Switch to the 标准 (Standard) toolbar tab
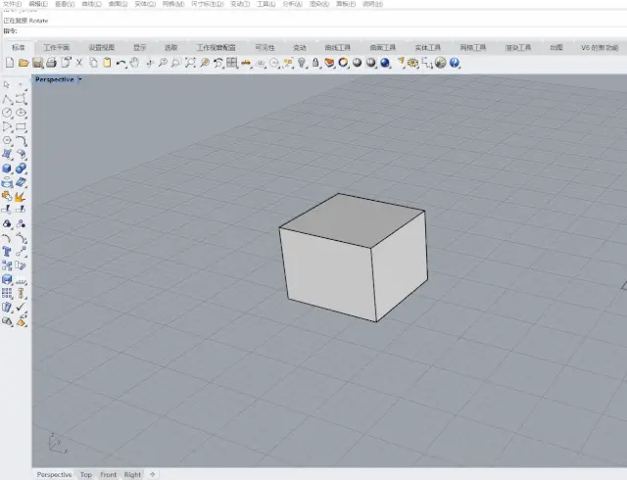This screenshot has width=627, height=480. pos(19,48)
